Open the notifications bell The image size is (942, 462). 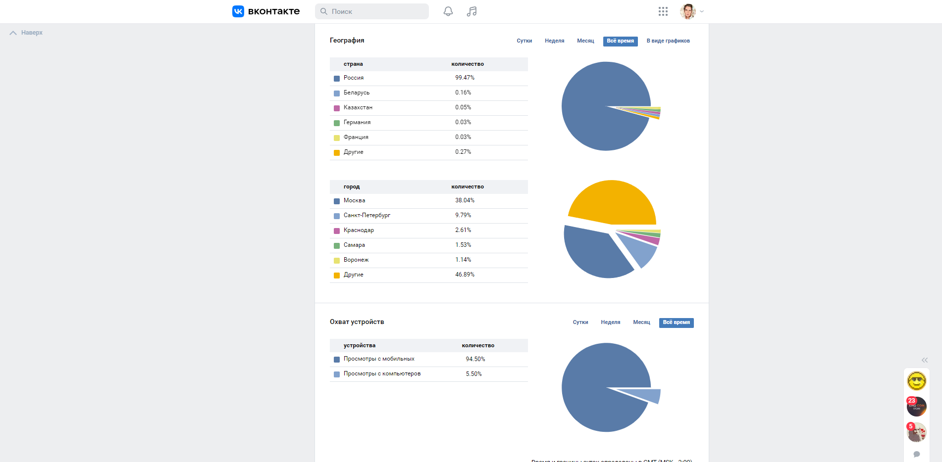click(x=448, y=11)
